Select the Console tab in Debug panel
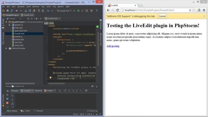208x117 pixels. click(27, 91)
